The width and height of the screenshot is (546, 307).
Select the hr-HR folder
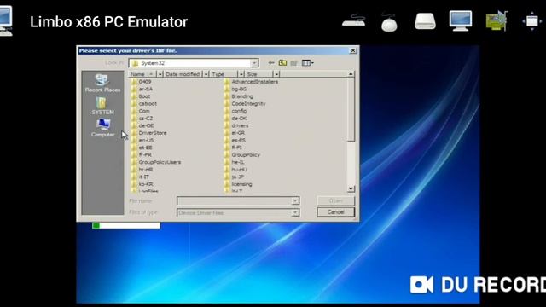(142, 169)
